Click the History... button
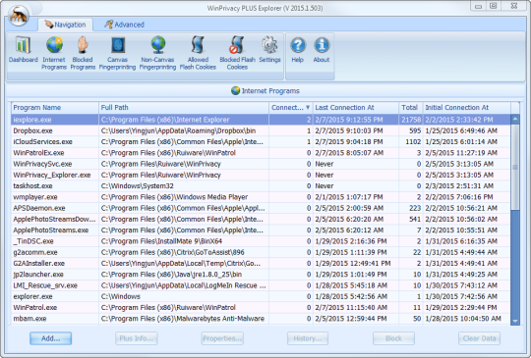This screenshot has height=358, width=531. click(x=308, y=338)
